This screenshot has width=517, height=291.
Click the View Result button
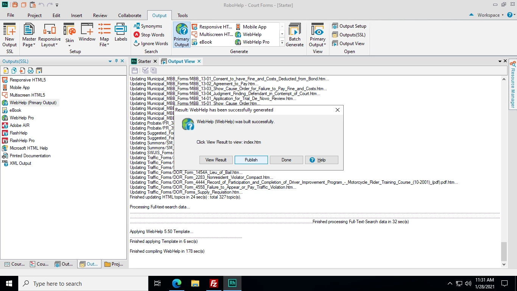pos(216,160)
